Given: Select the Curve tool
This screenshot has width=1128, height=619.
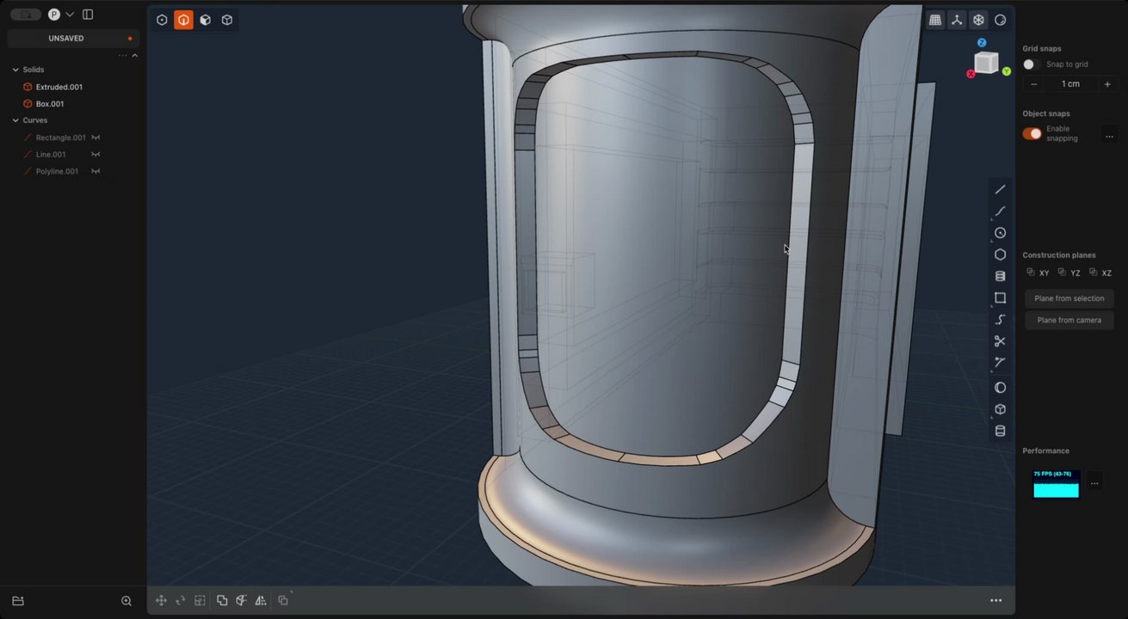Looking at the screenshot, I should 1000,211.
